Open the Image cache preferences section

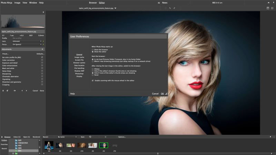point(79,57)
